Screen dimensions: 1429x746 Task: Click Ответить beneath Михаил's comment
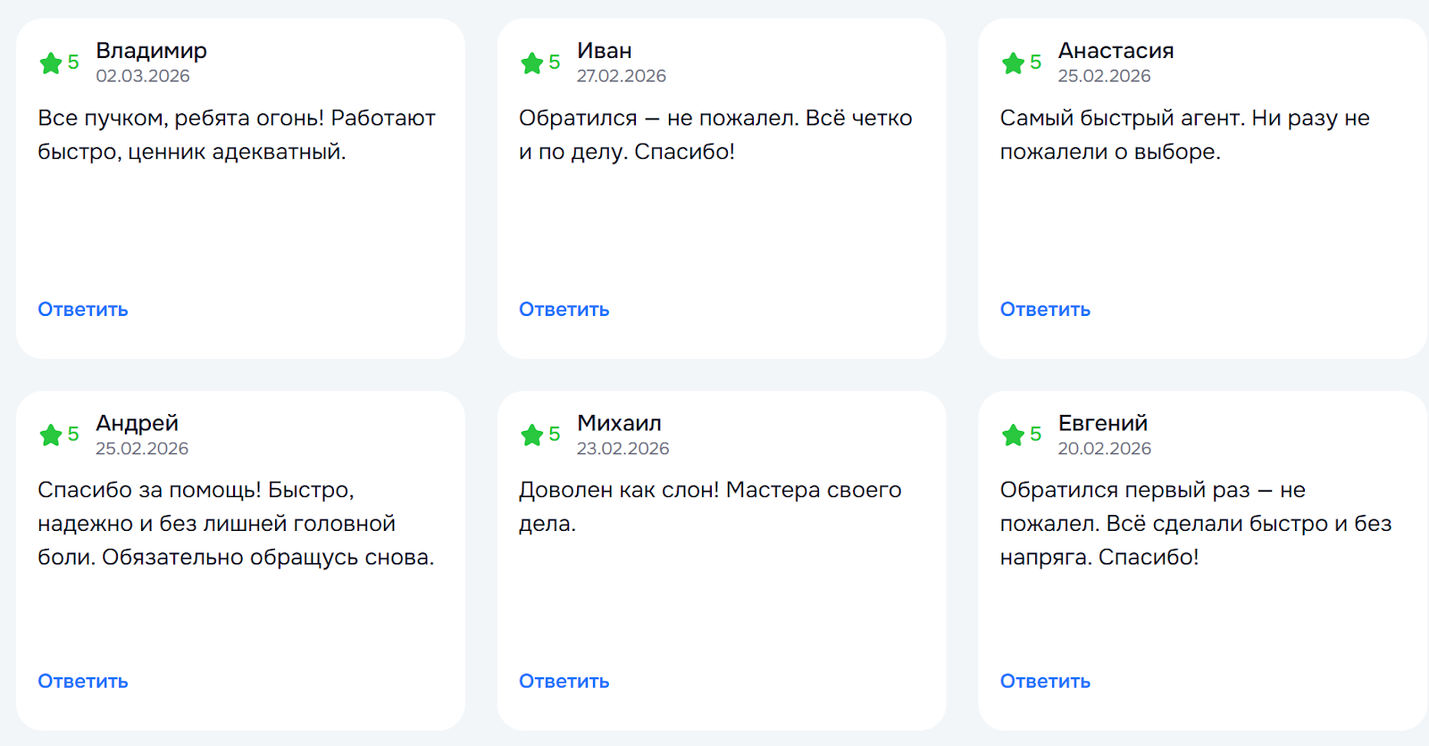(563, 680)
